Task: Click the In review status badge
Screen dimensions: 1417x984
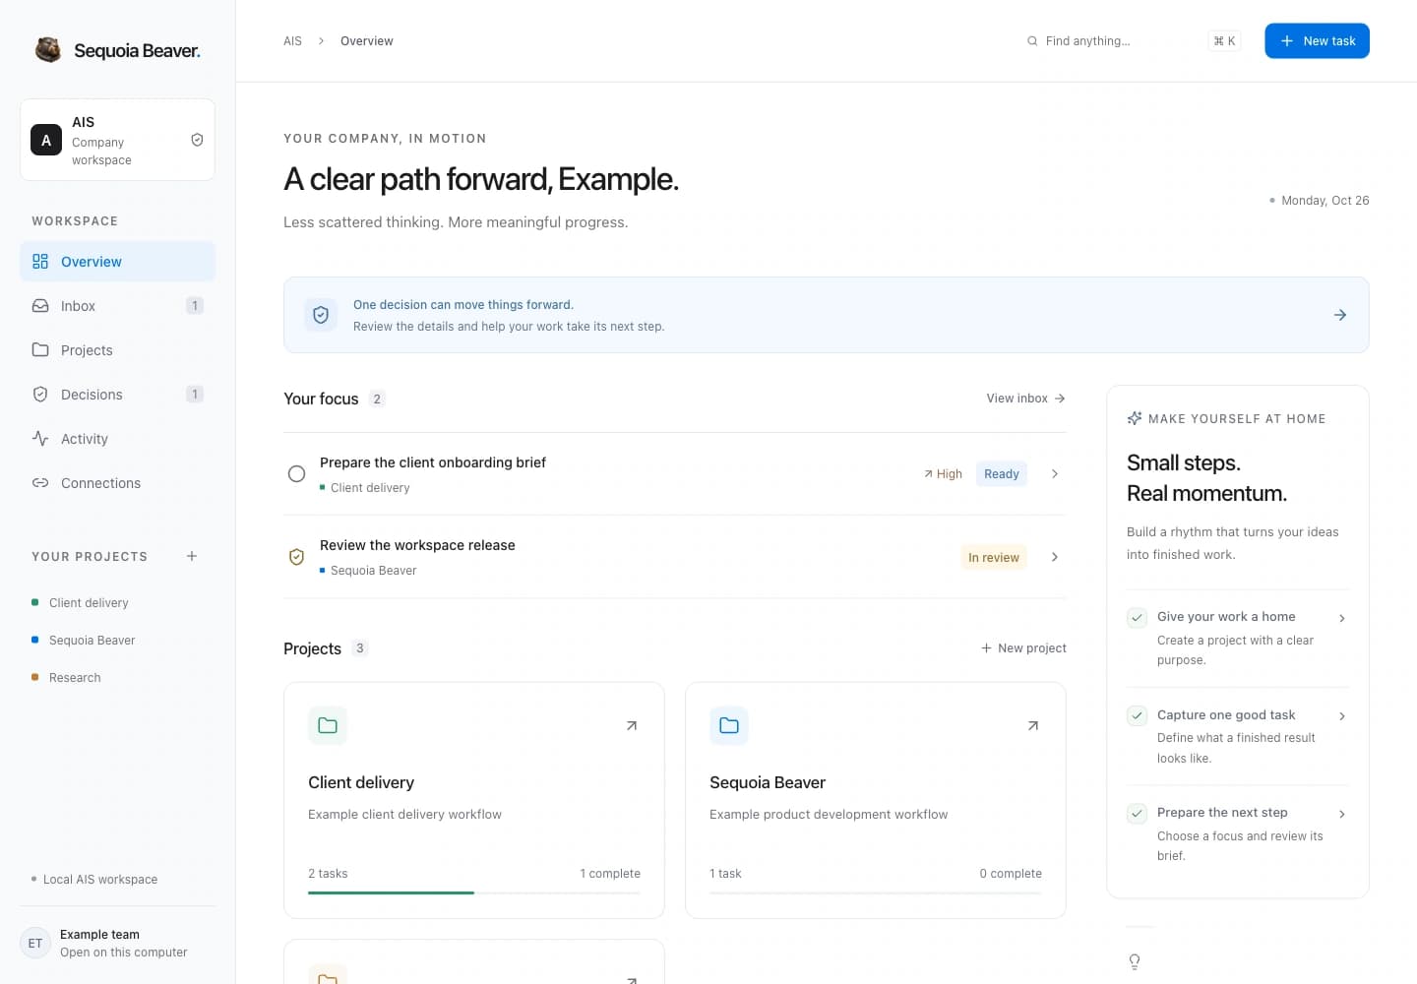Action: (x=994, y=557)
